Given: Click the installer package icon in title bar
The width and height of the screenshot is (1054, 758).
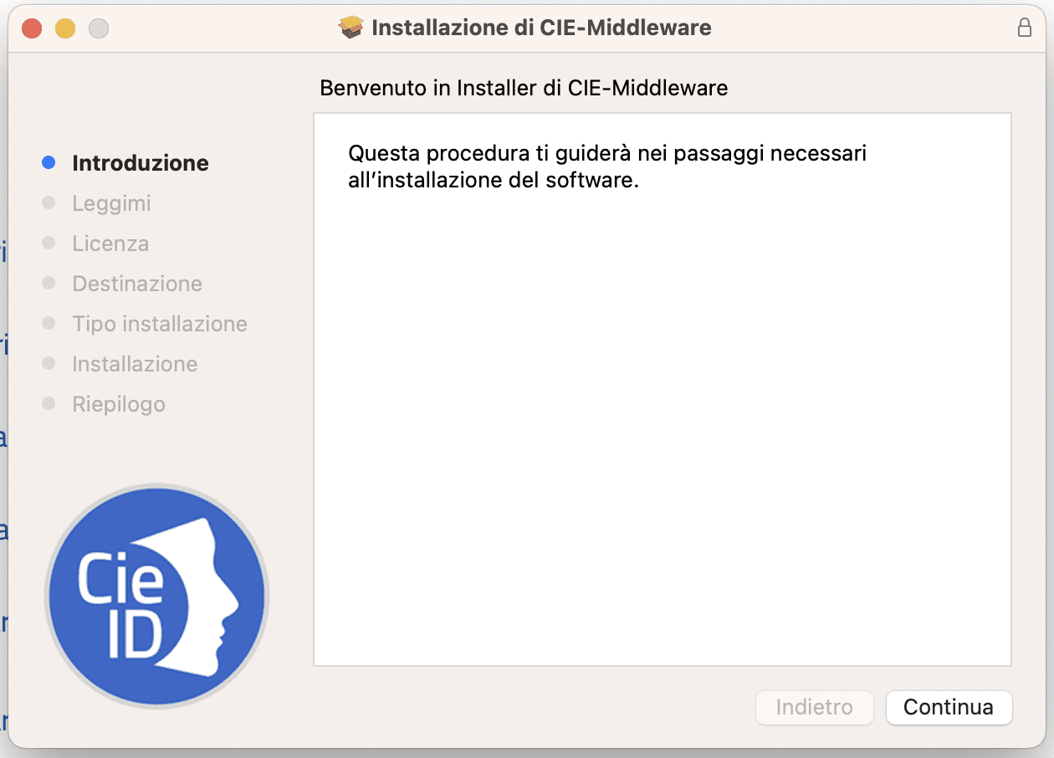Looking at the screenshot, I should tap(351, 27).
